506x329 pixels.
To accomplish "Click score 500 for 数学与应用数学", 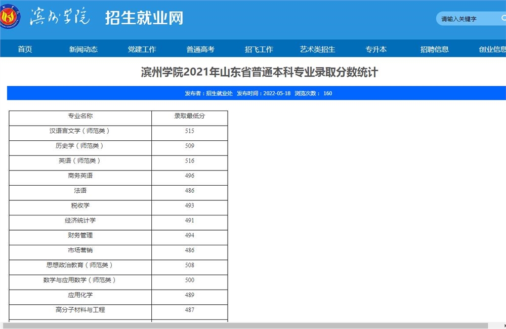I will [x=189, y=280].
